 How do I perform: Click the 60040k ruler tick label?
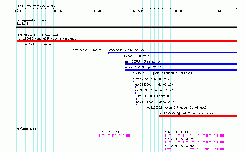click(x=98, y=11)
